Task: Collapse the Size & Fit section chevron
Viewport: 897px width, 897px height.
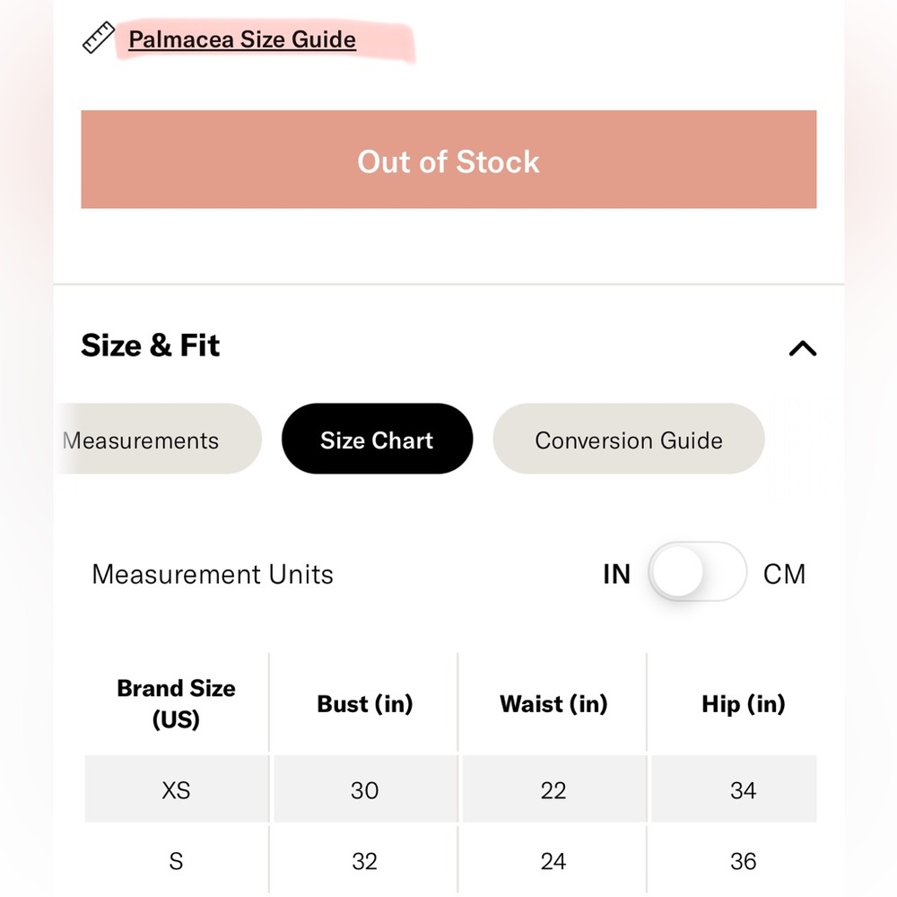Action: 803,348
